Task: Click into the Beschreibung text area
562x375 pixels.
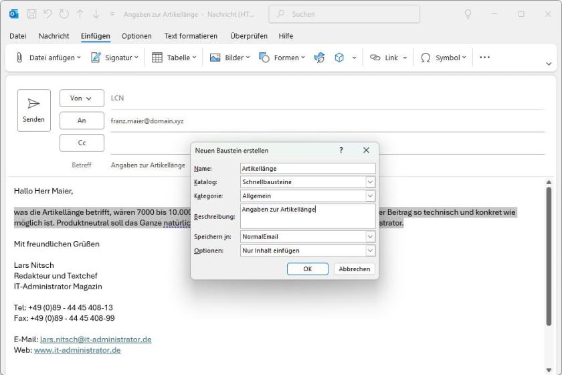Action: tap(308, 216)
